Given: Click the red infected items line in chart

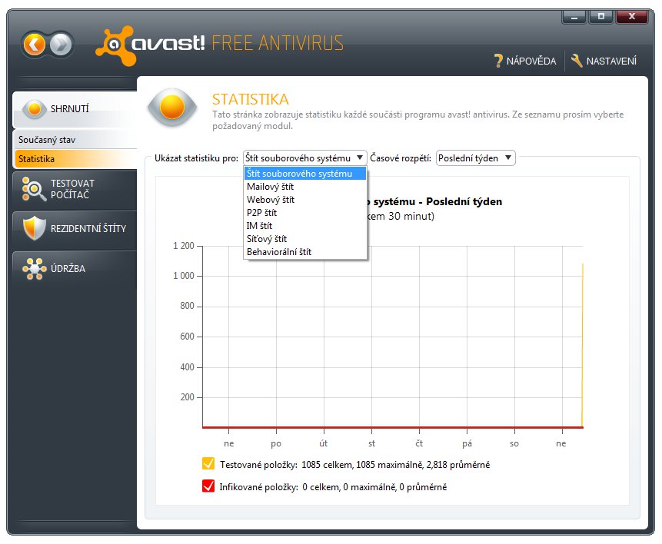Looking at the screenshot, I should point(393,427).
